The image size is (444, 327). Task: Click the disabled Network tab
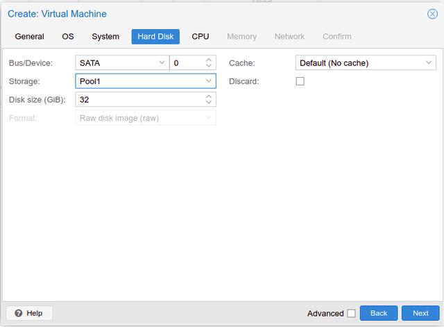point(289,37)
